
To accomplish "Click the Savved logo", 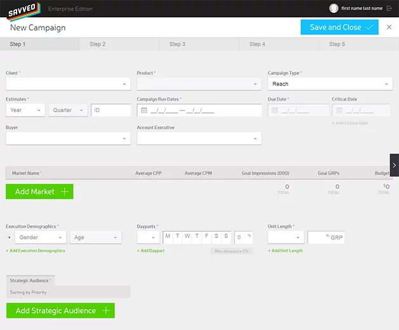I will point(23,11).
